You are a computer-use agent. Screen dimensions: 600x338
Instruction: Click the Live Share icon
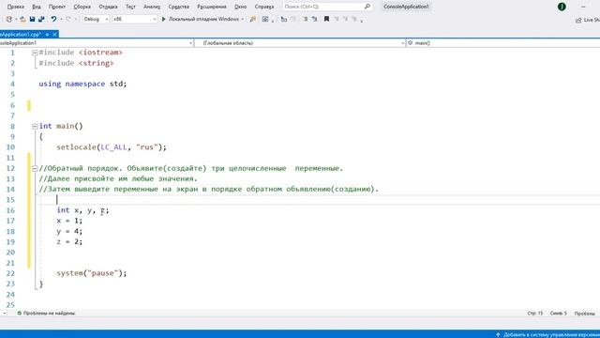click(578, 20)
